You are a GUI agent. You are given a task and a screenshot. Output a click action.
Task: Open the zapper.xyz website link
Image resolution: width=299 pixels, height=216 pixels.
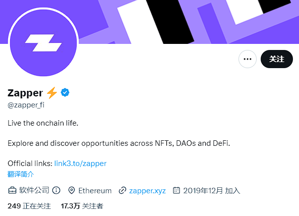coord(147,191)
